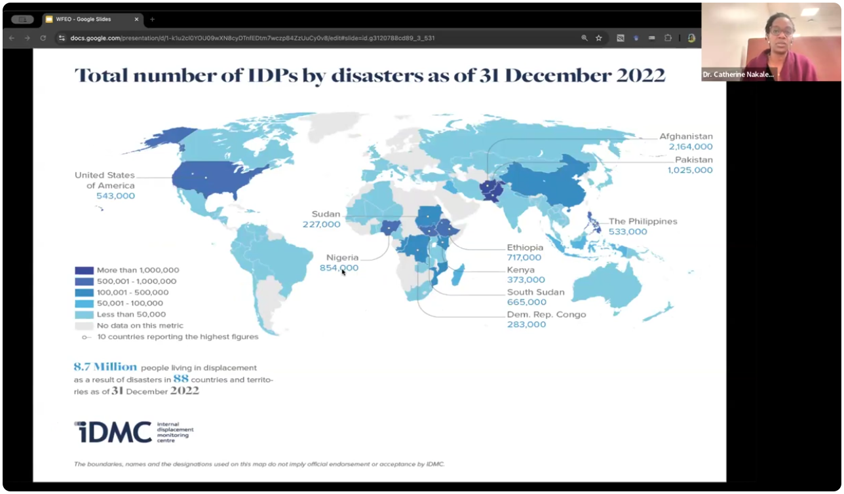Open the Chrome profile avatar
This screenshot has height=494, width=844.
[691, 38]
